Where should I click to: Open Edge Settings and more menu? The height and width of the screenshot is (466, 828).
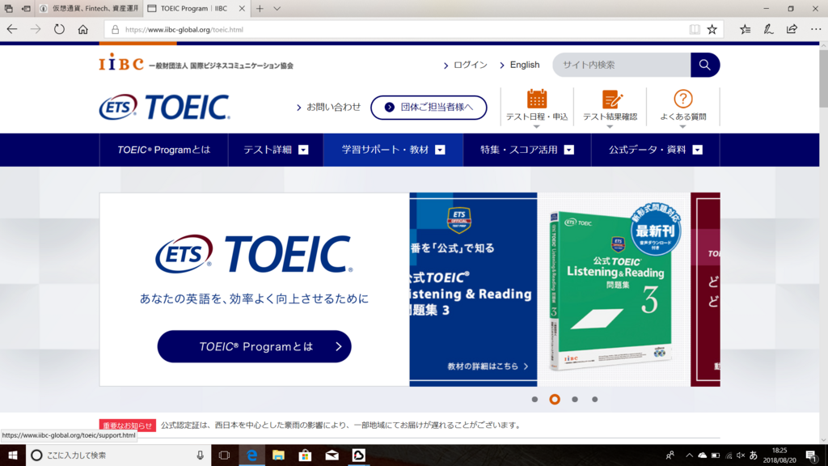pos(815,30)
